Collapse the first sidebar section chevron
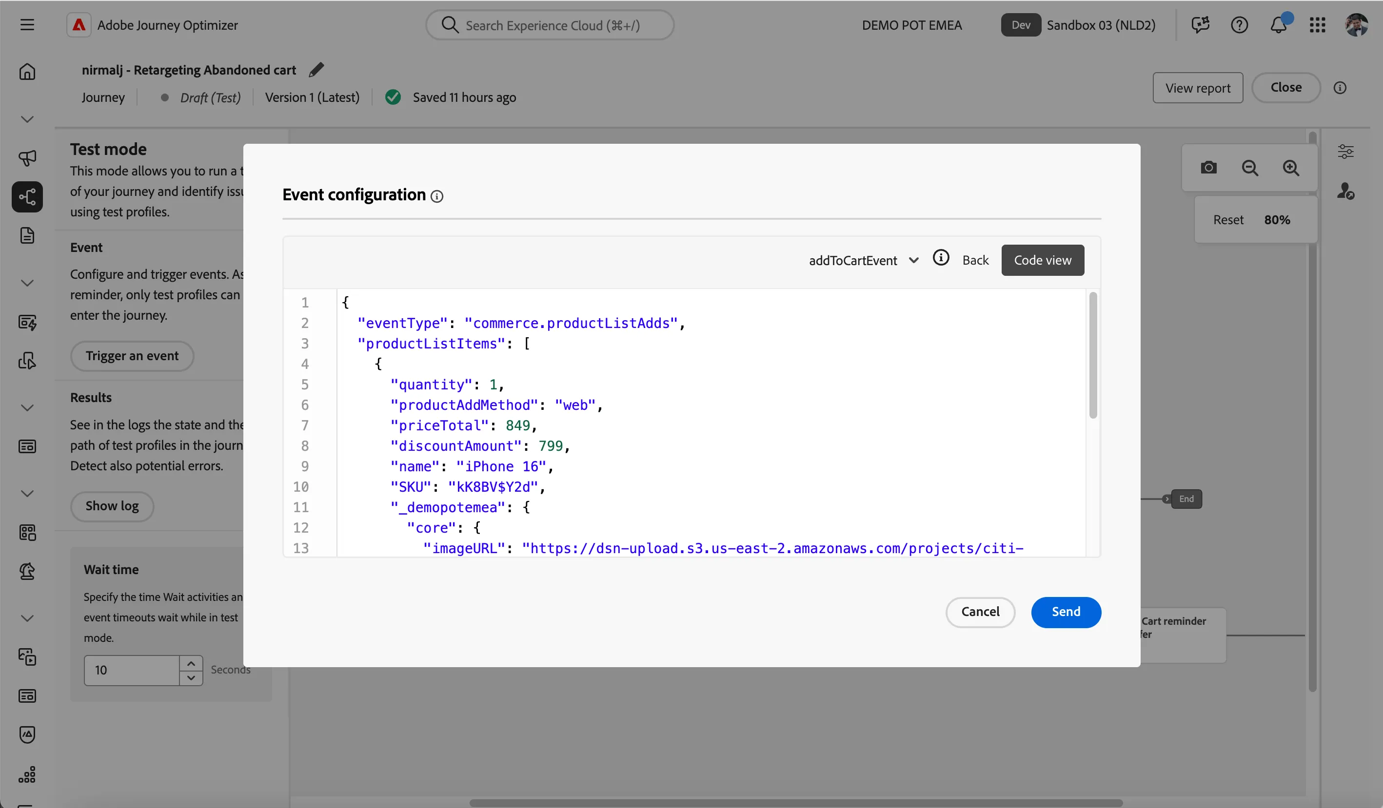This screenshot has height=808, width=1383. (x=27, y=119)
